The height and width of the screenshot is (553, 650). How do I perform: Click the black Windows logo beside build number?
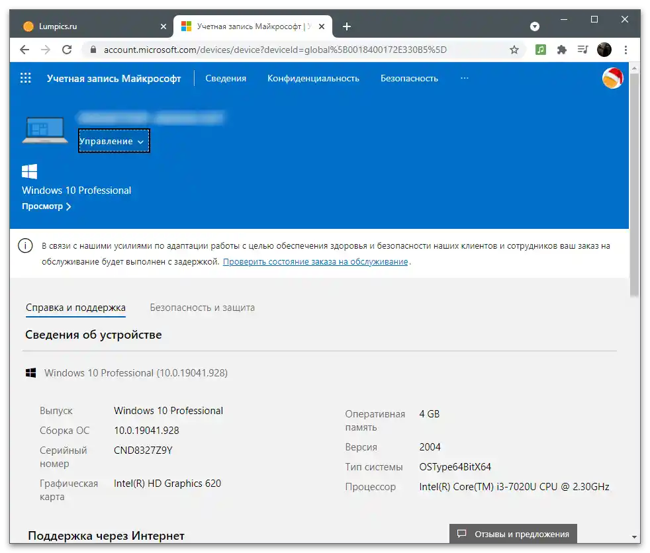click(x=30, y=373)
